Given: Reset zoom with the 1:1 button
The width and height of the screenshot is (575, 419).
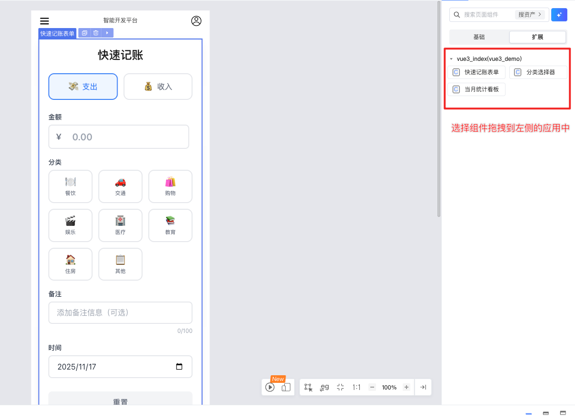Looking at the screenshot, I should coord(357,387).
